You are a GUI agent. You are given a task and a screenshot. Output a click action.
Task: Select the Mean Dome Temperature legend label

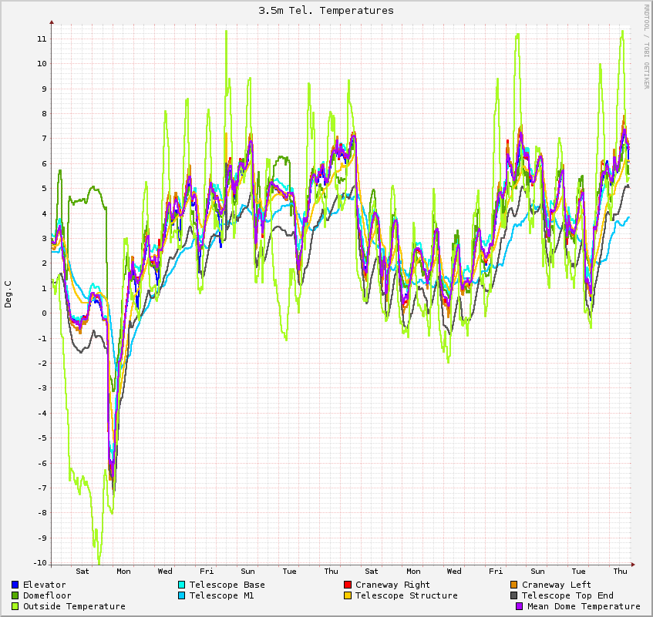[x=584, y=606]
